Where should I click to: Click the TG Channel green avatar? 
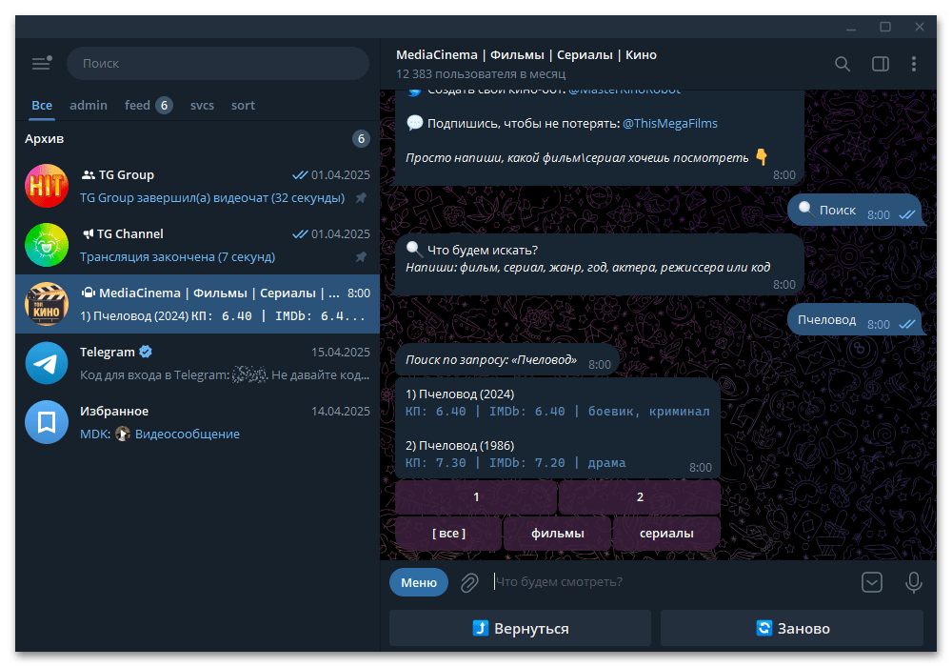click(47, 245)
